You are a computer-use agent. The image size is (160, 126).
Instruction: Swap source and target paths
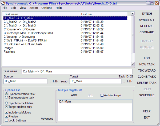click(64, 81)
